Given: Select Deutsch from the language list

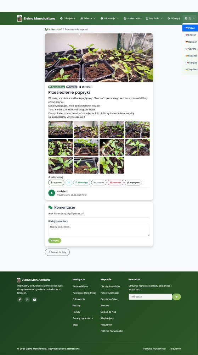Looking at the screenshot, I should [x=191, y=42].
